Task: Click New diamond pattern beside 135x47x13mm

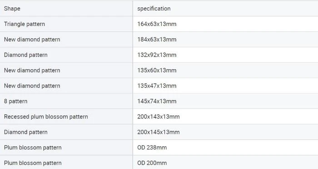Action: pos(66,86)
